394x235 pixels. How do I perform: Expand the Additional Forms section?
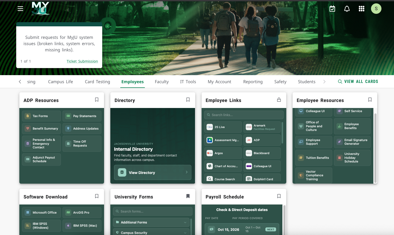click(151, 222)
